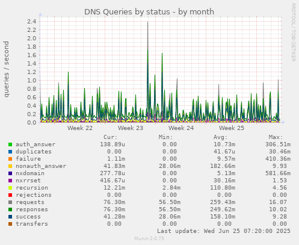Click the nxdomain max value 581.66m
The image size is (299, 245).
278,173
